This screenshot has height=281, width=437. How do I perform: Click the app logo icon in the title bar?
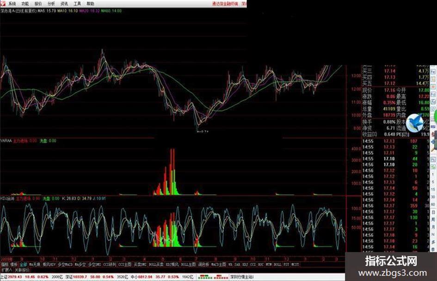click(2, 3)
